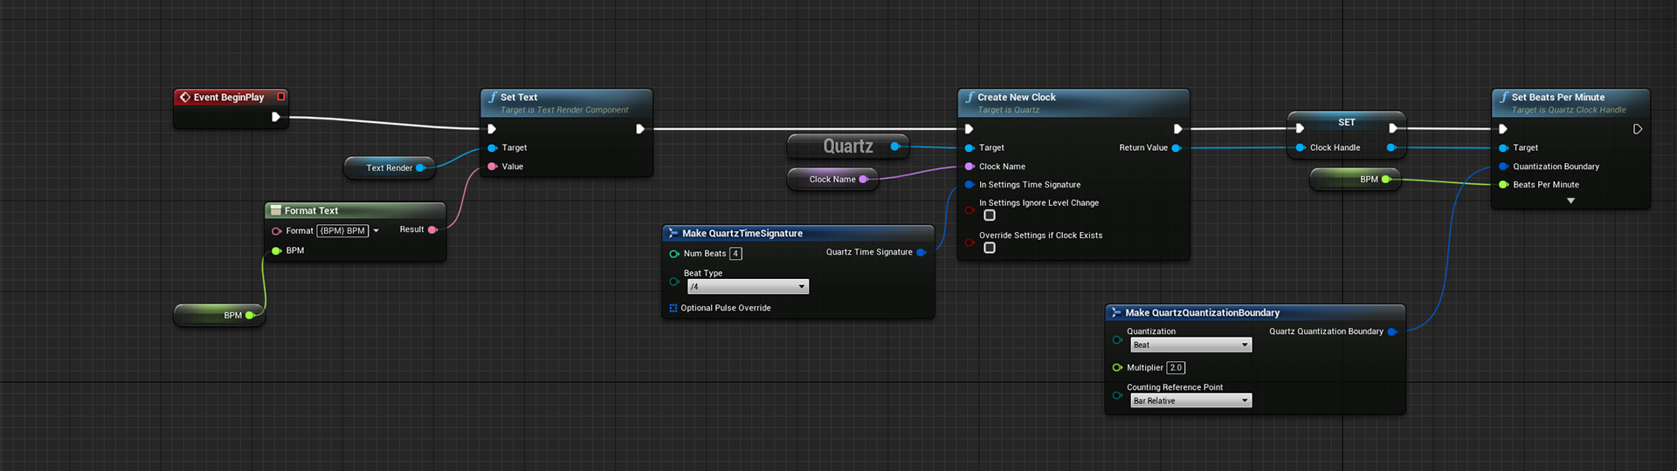Open the Format Text pin options arrow
This screenshot has height=471, width=1677.
376,231
